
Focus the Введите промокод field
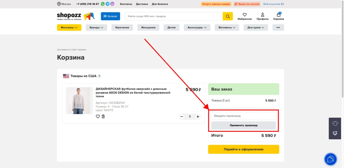[x=243, y=116]
